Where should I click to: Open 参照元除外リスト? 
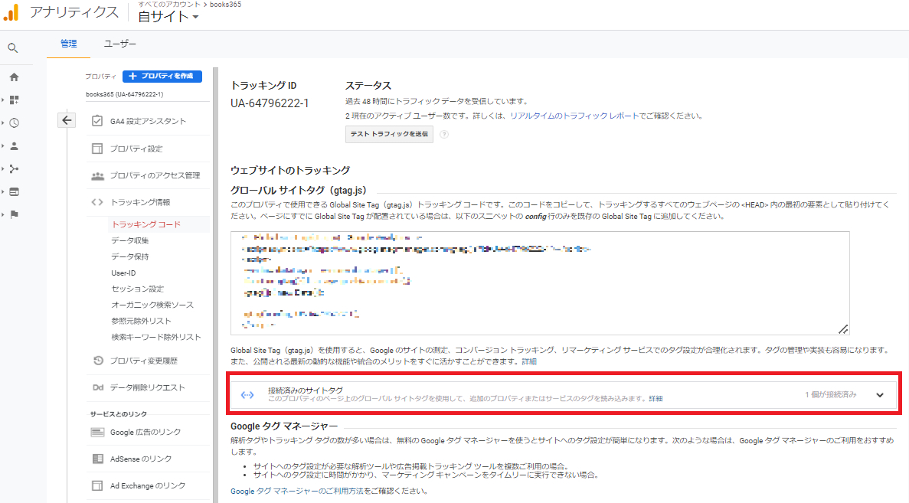tap(141, 321)
